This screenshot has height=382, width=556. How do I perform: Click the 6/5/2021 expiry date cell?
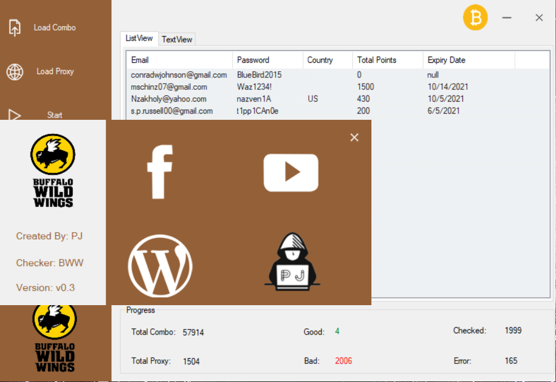pyautogui.click(x=444, y=111)
